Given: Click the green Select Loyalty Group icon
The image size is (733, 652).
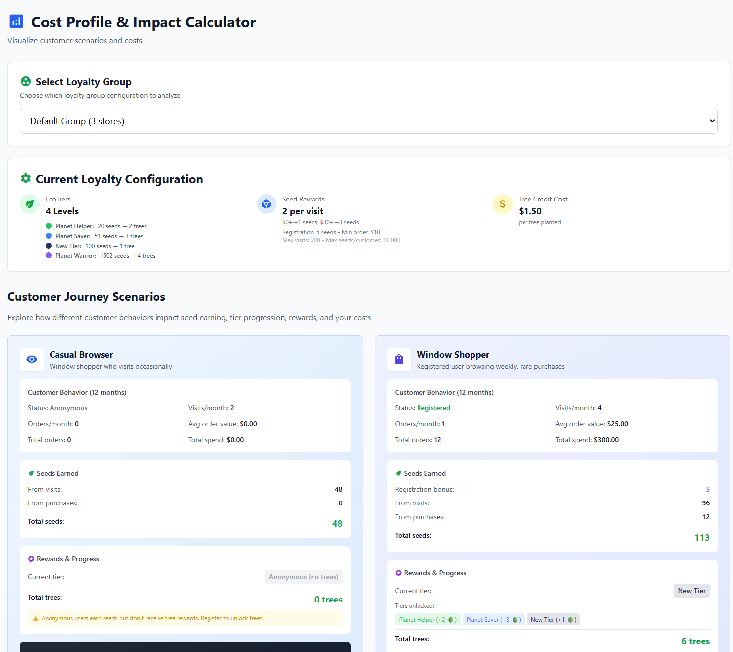Looking at the screenshot, I should point(26,81).
